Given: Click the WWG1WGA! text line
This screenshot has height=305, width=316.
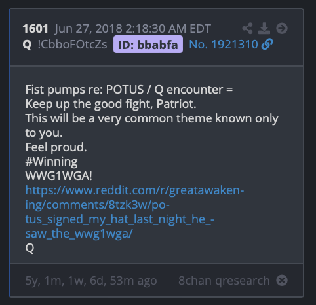Looking at the screenshot, I should (x=59, y=176).
